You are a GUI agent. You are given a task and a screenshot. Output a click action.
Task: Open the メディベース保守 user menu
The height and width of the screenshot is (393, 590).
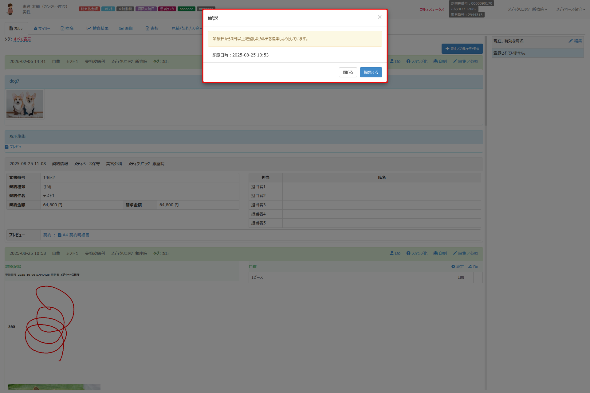[570, 10]
